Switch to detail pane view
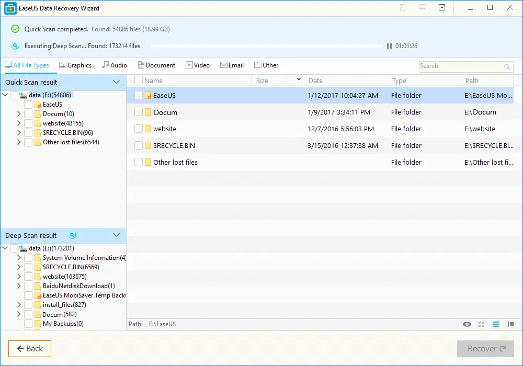The image size is (523, 366). 510,324
